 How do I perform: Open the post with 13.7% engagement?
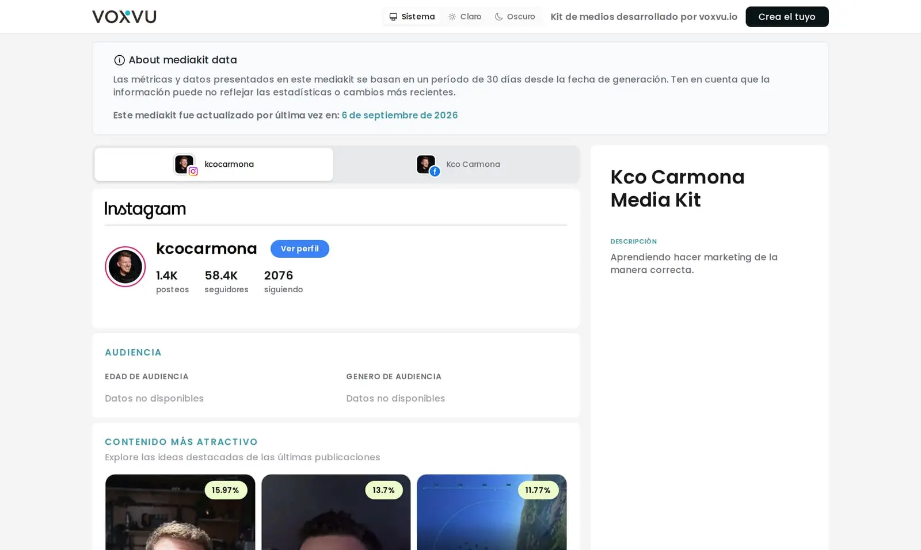coord(336,512)
